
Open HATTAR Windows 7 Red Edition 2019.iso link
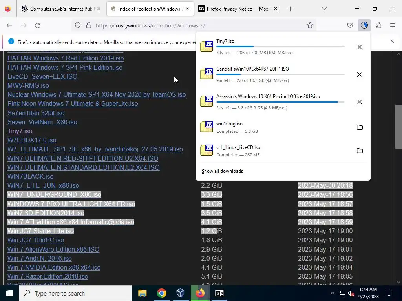pos(66,58)
